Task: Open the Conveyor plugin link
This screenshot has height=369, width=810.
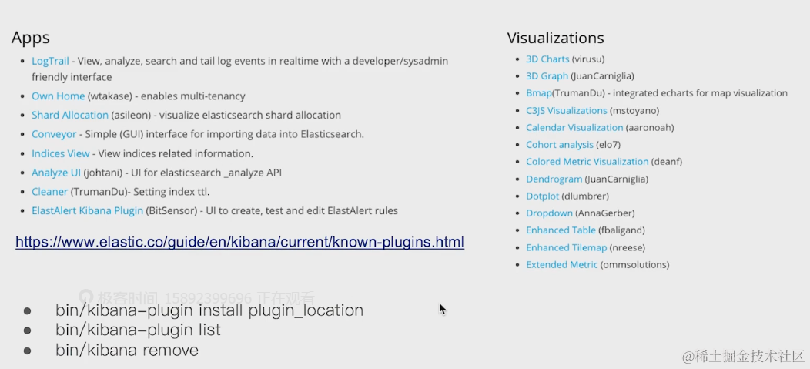Action: click(x=54, y=134)
